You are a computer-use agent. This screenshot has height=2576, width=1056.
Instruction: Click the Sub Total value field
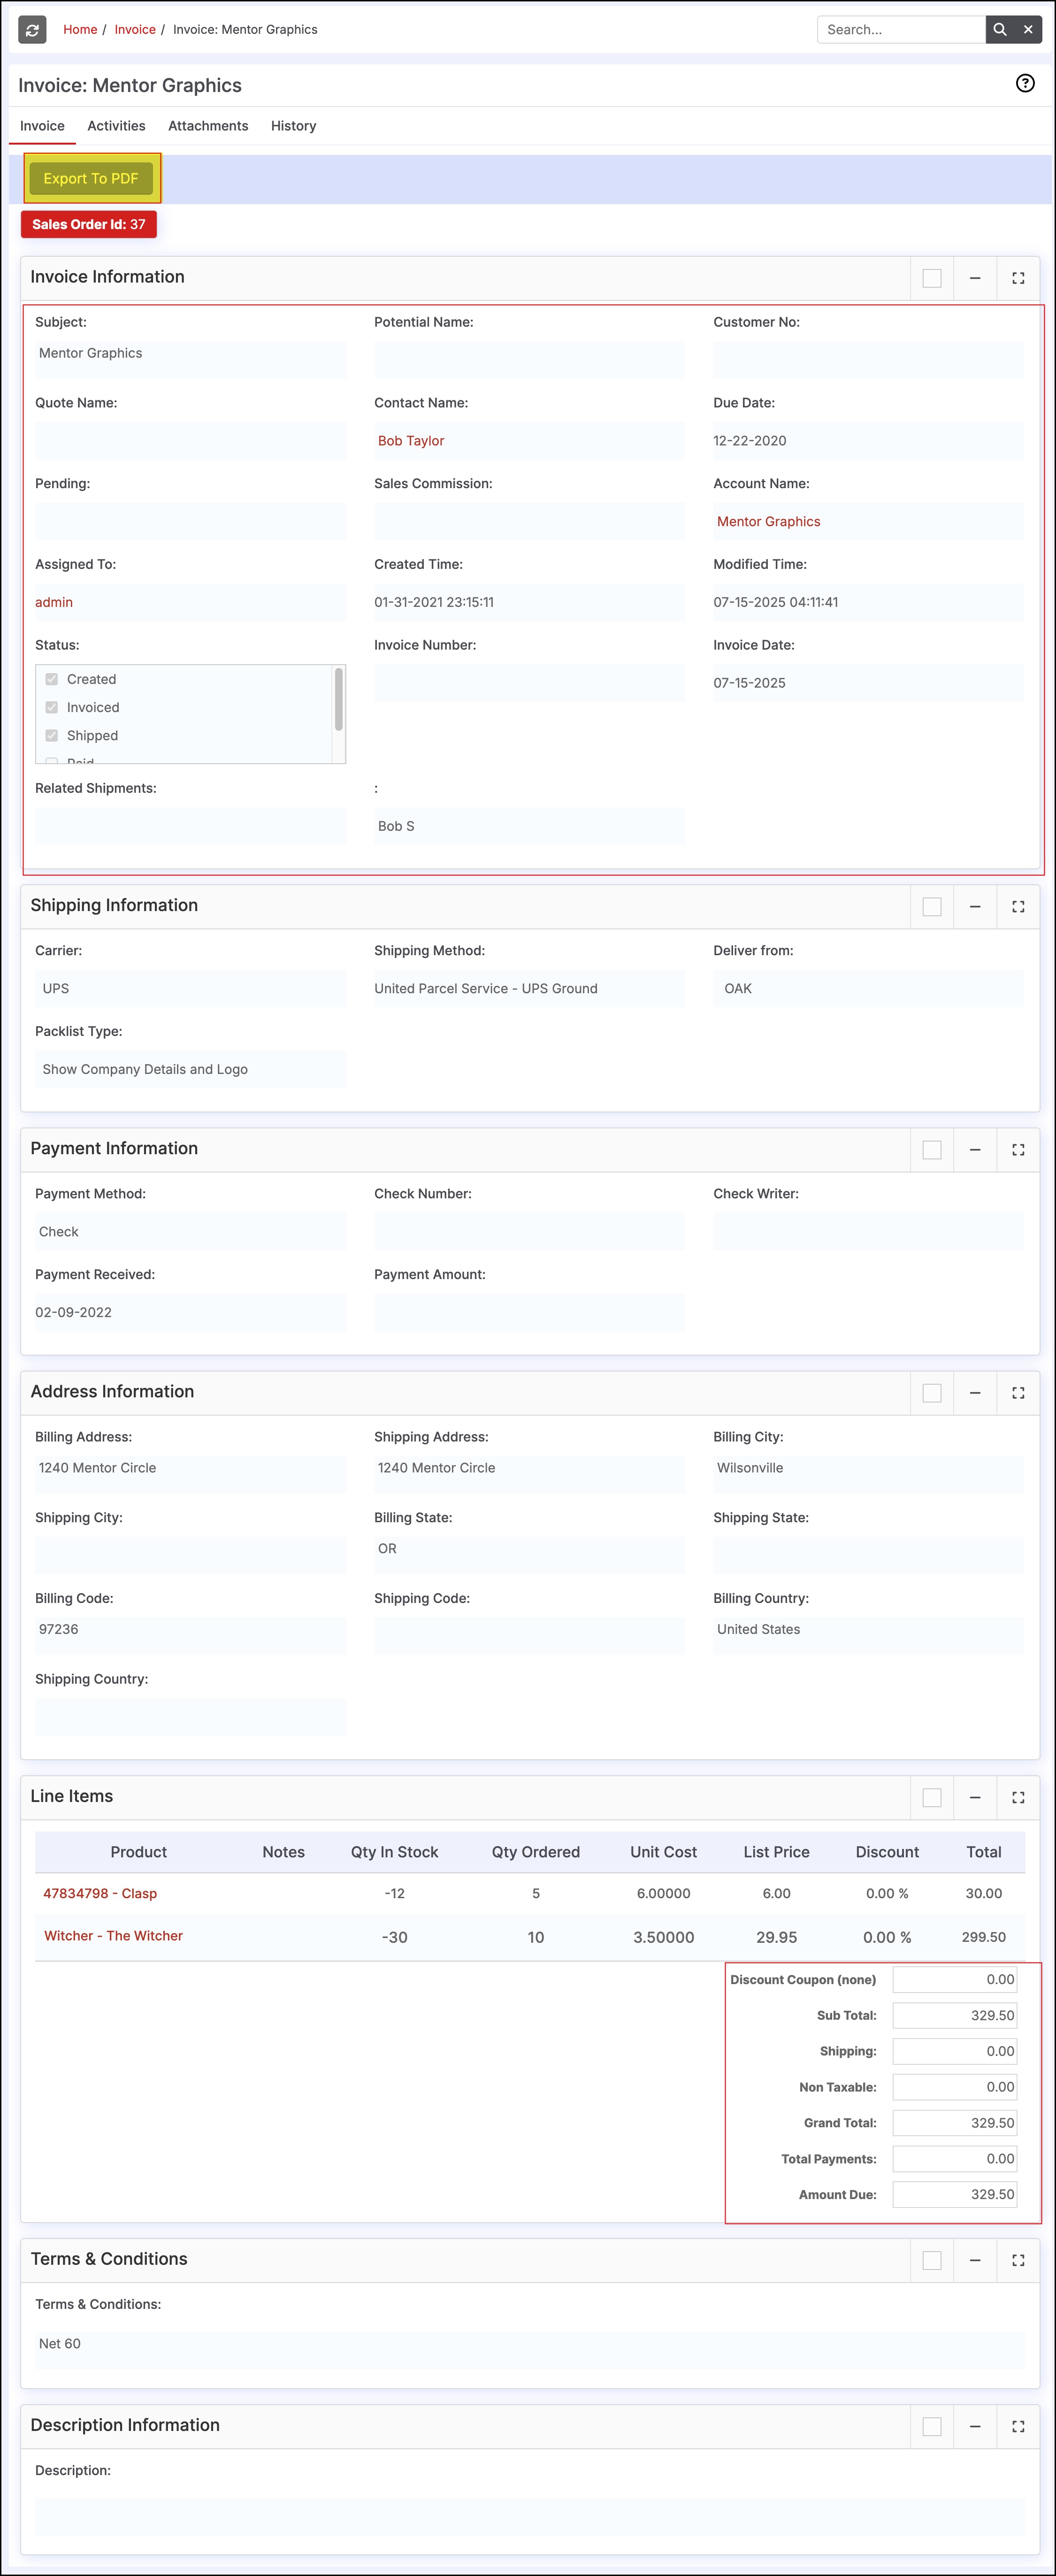point(955,2015)
